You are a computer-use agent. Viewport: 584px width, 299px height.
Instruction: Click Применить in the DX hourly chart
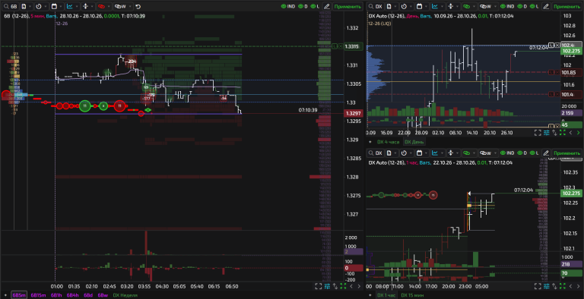567,153
